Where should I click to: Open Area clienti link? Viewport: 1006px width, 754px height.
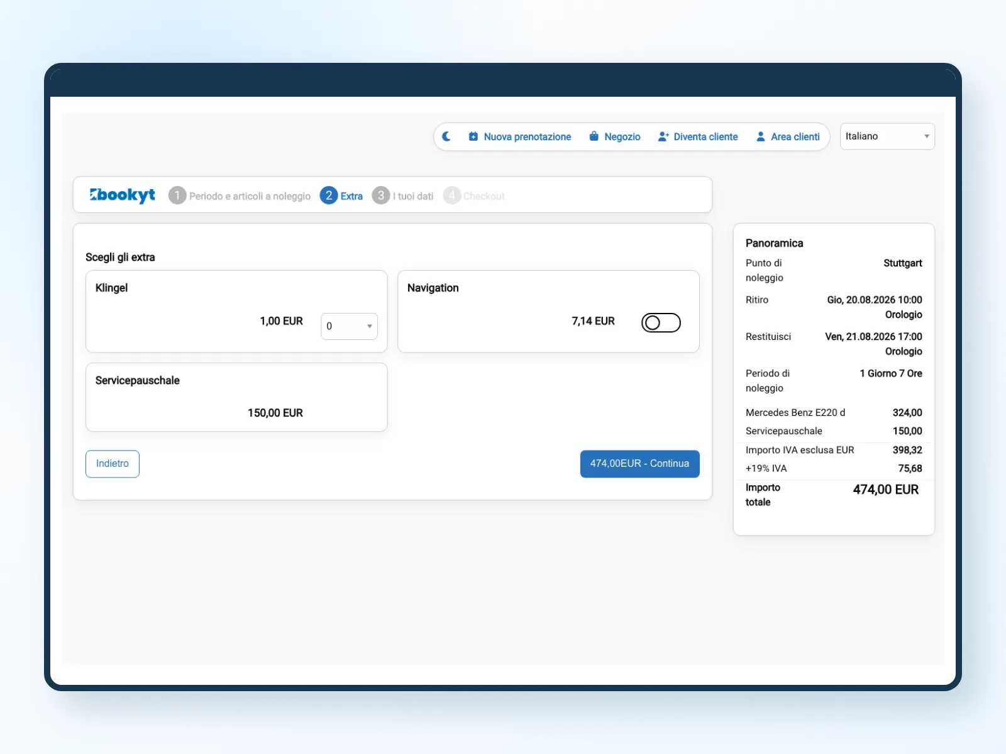click(x=795, y=136)
